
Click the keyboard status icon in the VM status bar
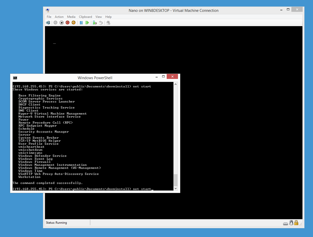286,223
